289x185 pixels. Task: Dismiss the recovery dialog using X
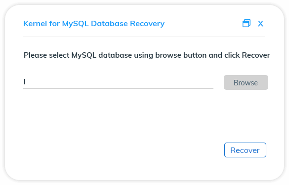click(260, 24)
